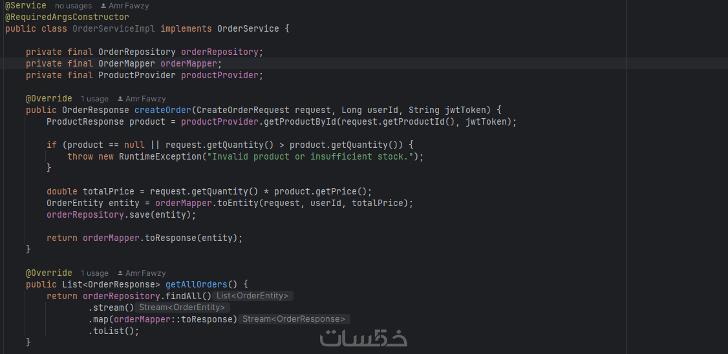Click the List<OrderEntity> inlay type hint
The image size is (728, 354).
click(252, 296)
